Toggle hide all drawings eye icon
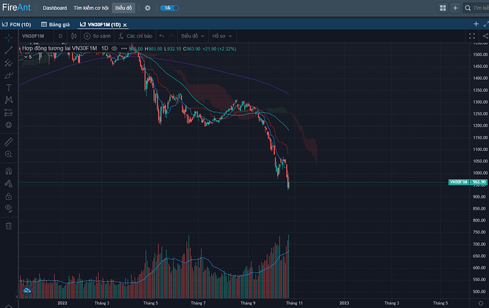The height and width of the screenshot is (308, 489). click(x=9, y=209)
